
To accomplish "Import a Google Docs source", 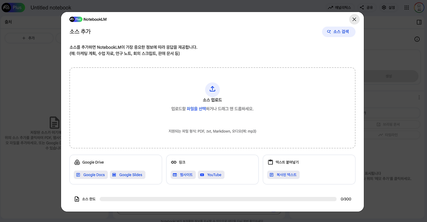I will point(90,175).
